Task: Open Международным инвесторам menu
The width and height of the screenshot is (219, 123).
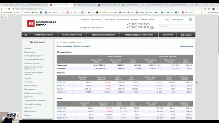Action: (x=139, y=35)
